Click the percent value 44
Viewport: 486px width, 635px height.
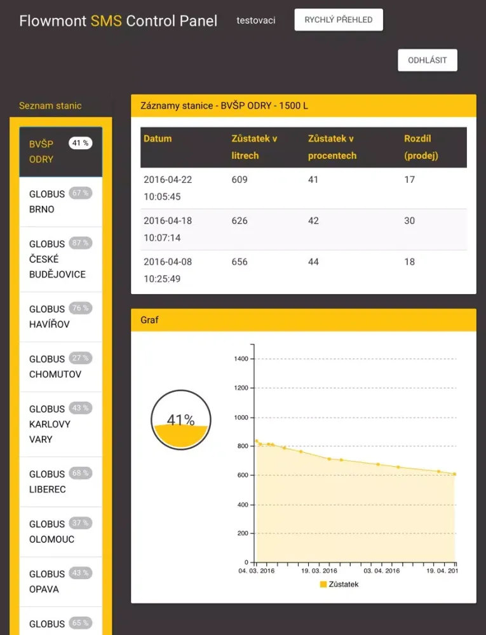pyautogui.click(x=313, y=262)
